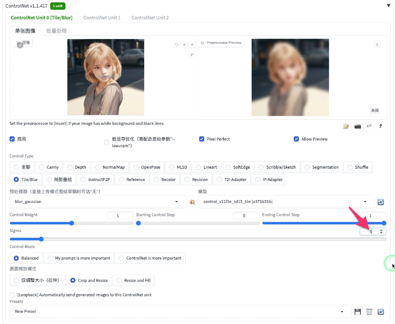Run preprocessor with explosion icon

192,202
